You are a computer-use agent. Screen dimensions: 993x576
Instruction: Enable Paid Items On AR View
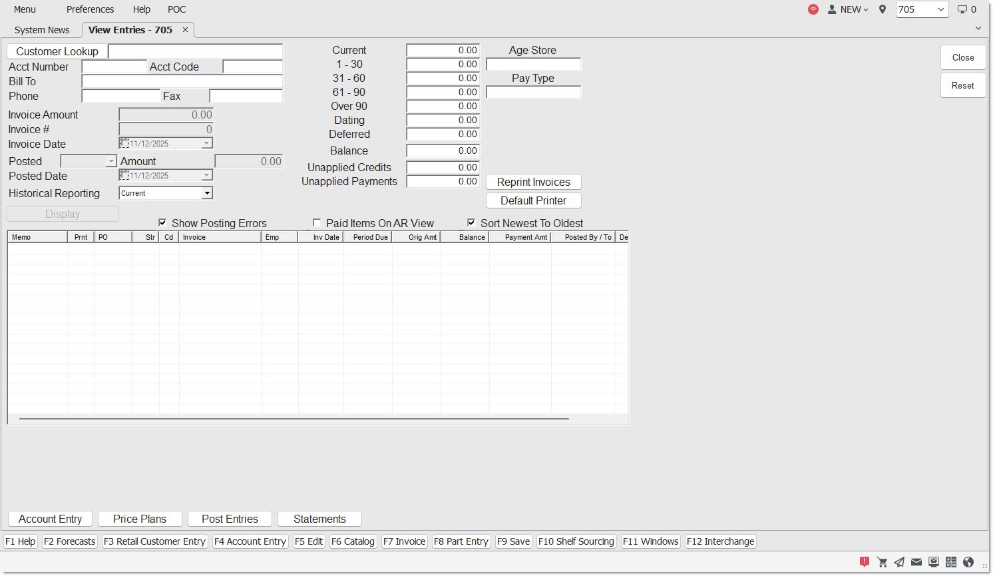pyautogui.click(x=317, y=223)
